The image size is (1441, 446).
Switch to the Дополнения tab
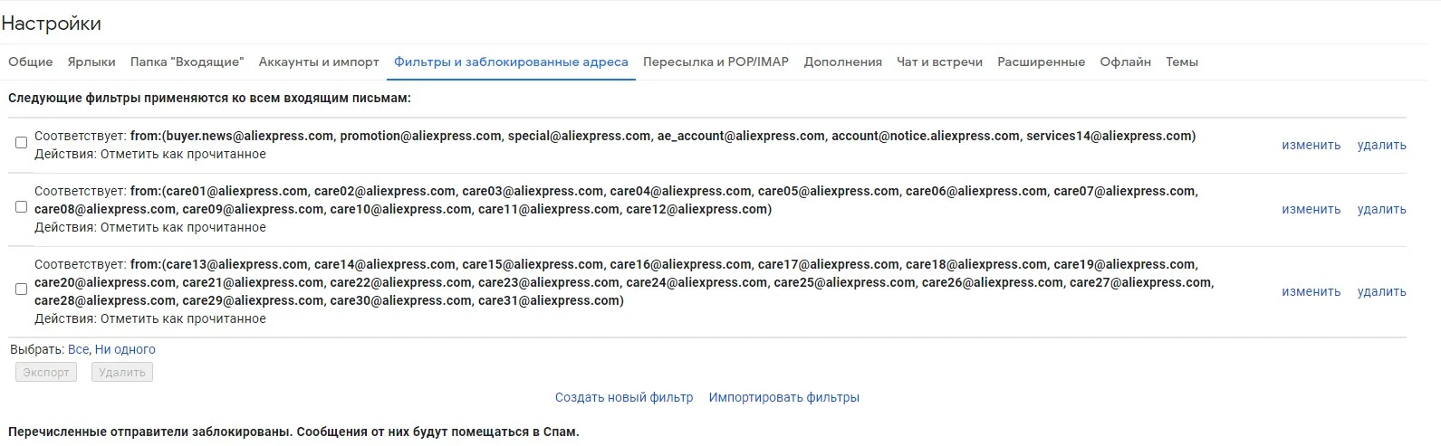pos(842,62)
